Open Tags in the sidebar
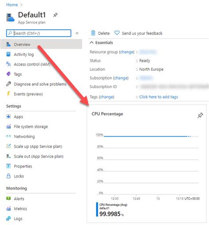 [18, 74]
